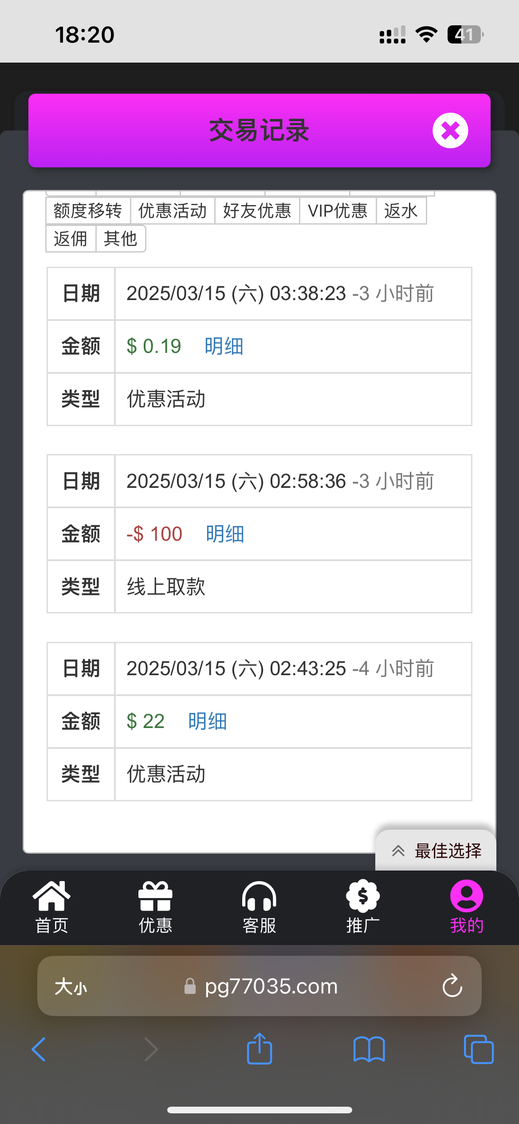Viewport: 519px width, 1124px height.
Task: Tap the Safari share icon
Action: 259,1049
